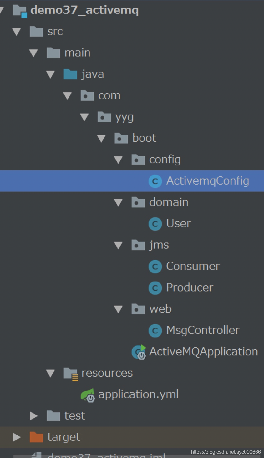The height and width of the screenshot is (458, 264).
Task: Collapse the domain package
Action: coord(118,202)
